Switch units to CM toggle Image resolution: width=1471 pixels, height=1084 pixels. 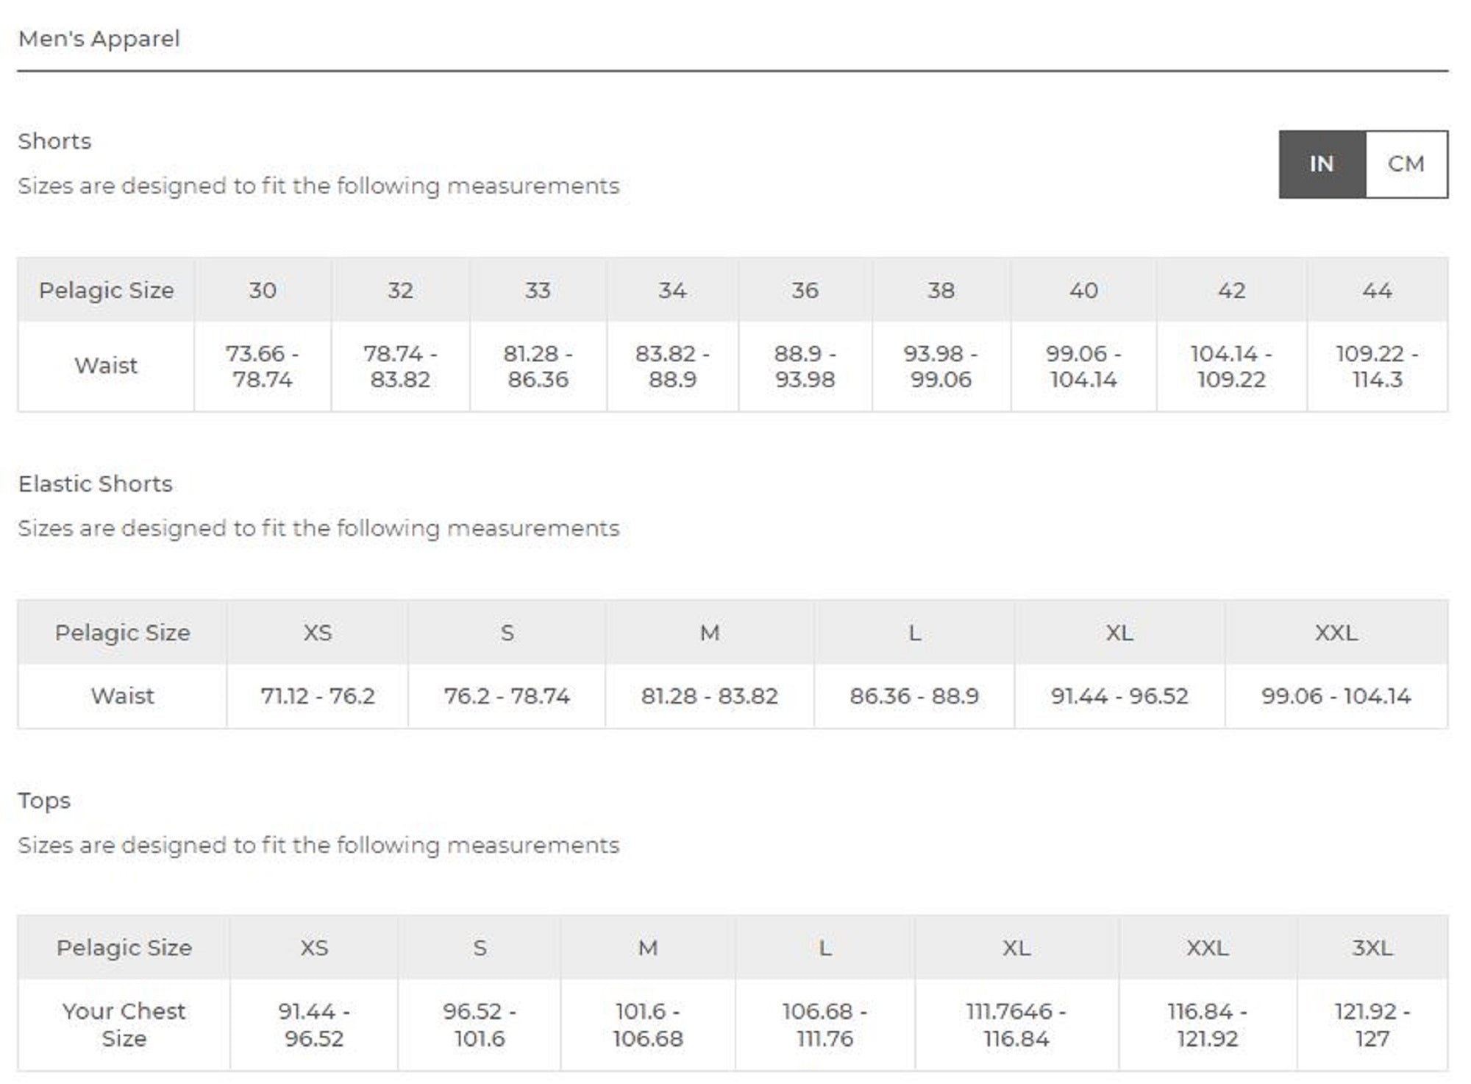[1406, 164]
